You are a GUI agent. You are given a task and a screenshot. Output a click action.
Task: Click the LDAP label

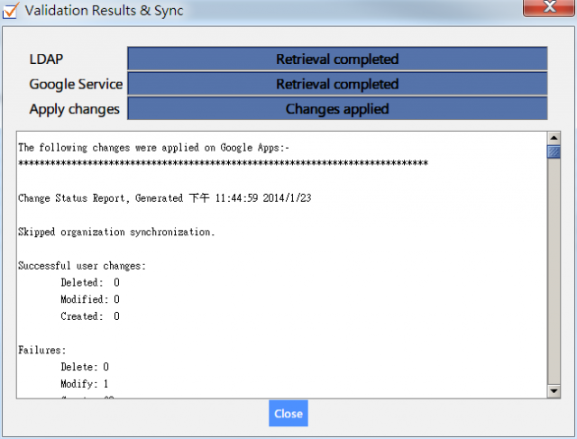coord(46,59)
